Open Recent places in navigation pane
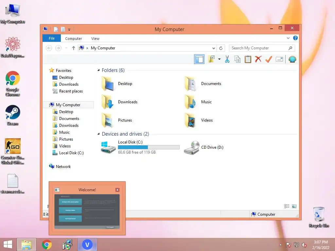This screenshot has height=251, width=335. point(71,91)
